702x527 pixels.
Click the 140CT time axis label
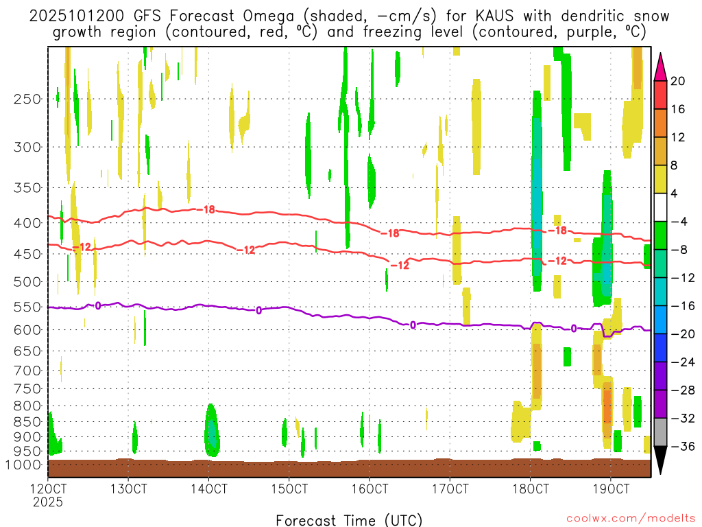(x=208, y=489)
